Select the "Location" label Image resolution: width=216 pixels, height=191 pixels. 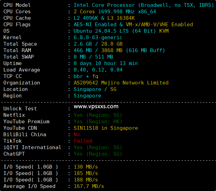(16, 89)
